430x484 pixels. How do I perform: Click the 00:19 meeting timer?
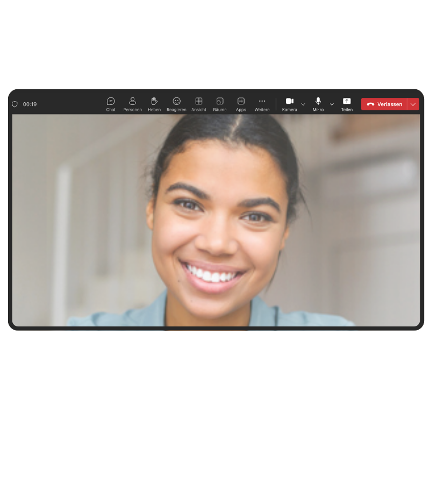coord(30,104)
